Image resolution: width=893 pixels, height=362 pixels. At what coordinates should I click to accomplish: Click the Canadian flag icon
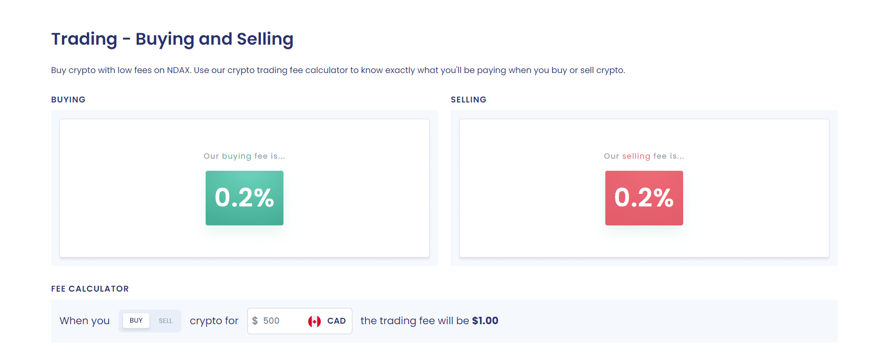(x=314, y=321)
